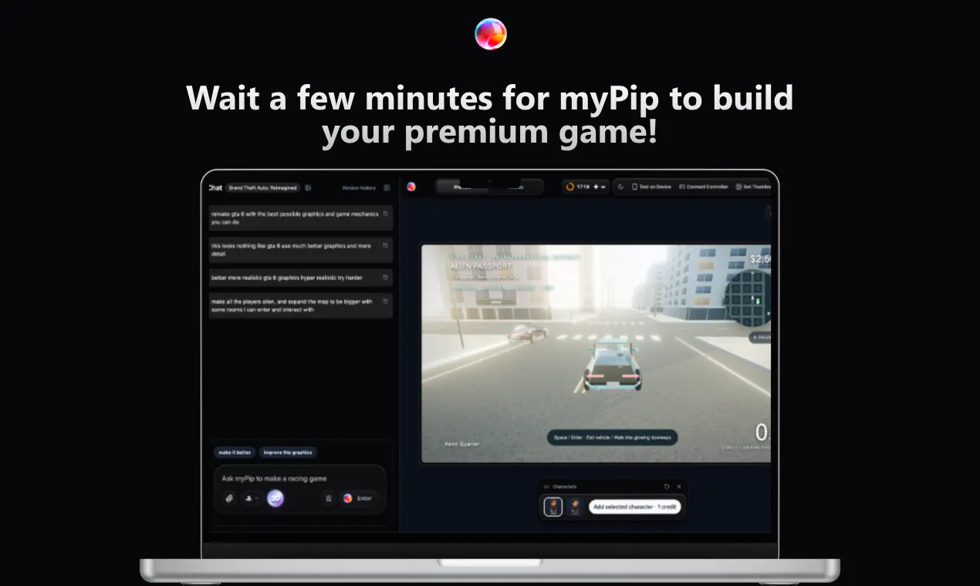Click the 'improve the graphics' suggestion chip
Image resolution: width=980 pixels, height=586 pixels.
point(287,453)
